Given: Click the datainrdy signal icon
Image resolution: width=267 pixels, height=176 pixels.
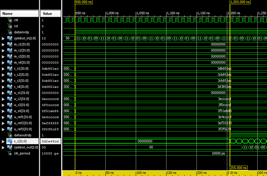Looking at the screenshot, I should tap(10, 32).
